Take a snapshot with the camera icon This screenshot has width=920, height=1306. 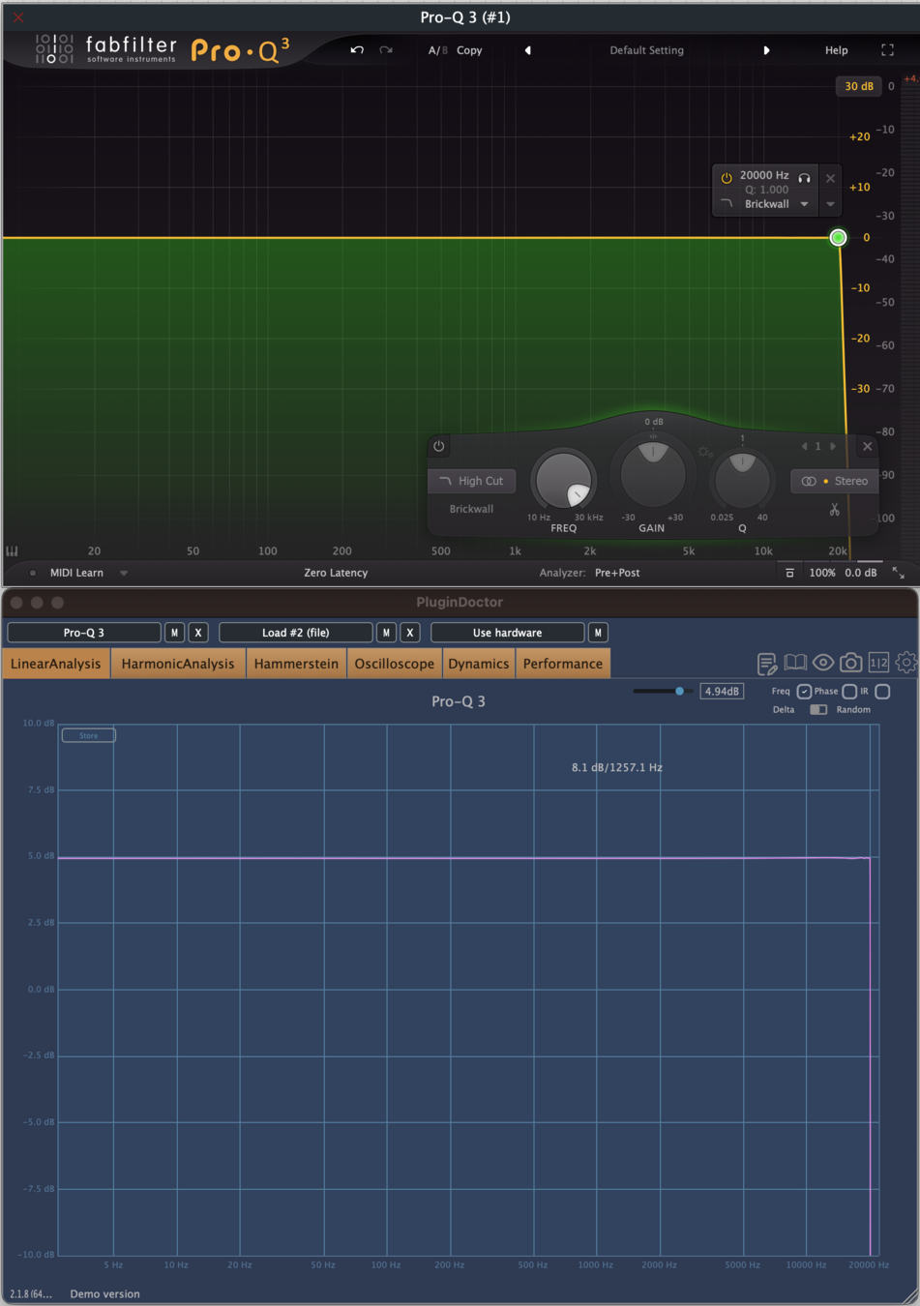[x=850, y=663]
